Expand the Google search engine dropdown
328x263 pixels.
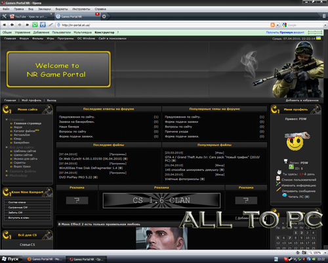[325, 26]
